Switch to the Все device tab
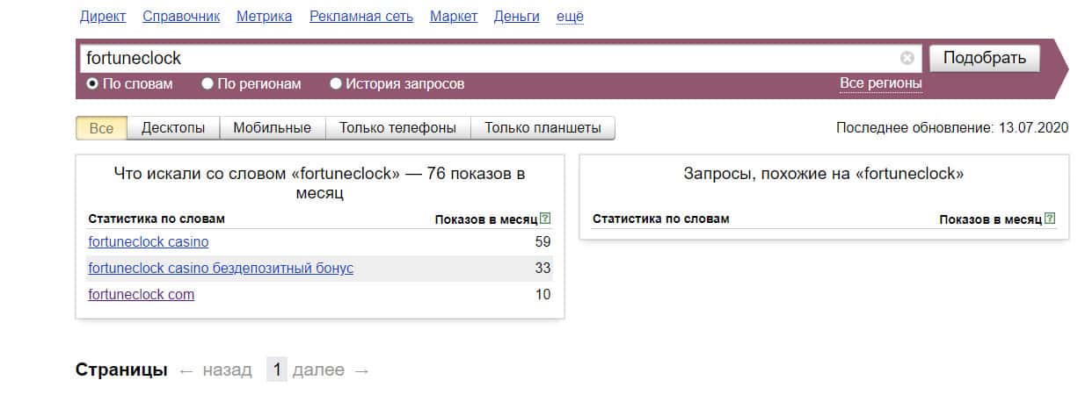Screen dimensions: 1085x402 [x=101, y=128]
